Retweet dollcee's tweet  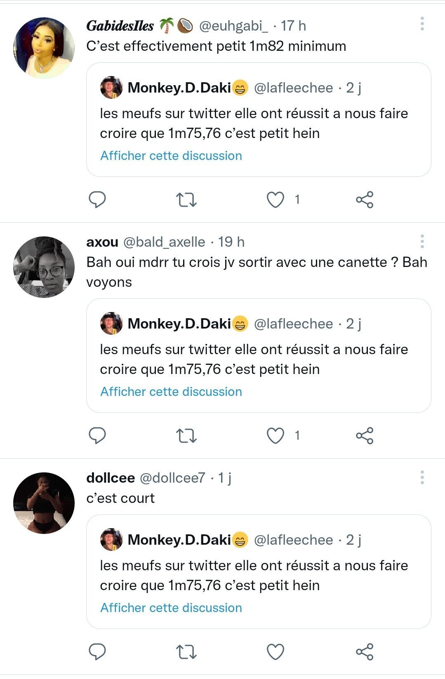[186, 652]
